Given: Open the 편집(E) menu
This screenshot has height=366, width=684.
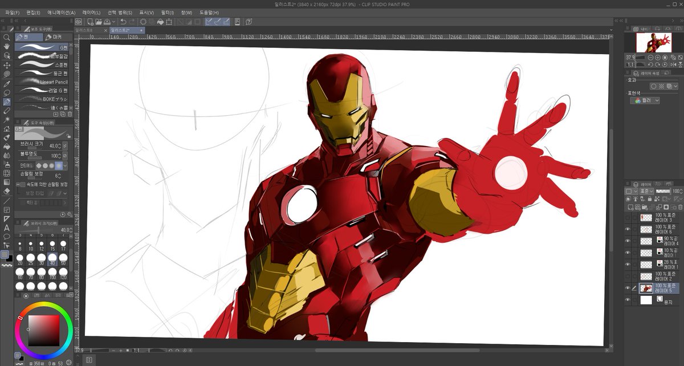Looking at the screenshot, I should (33, 13).
